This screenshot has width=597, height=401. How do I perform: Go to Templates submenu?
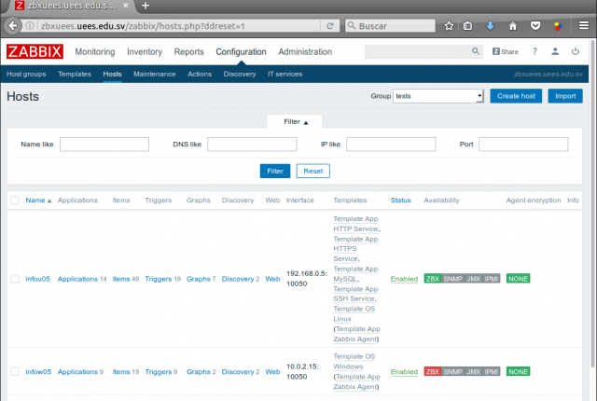[75, 74]
